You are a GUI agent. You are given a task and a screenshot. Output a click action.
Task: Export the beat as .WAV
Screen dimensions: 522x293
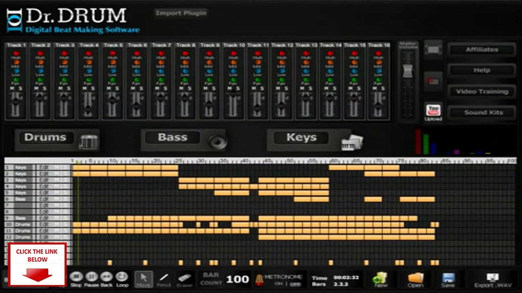[493, 280]
